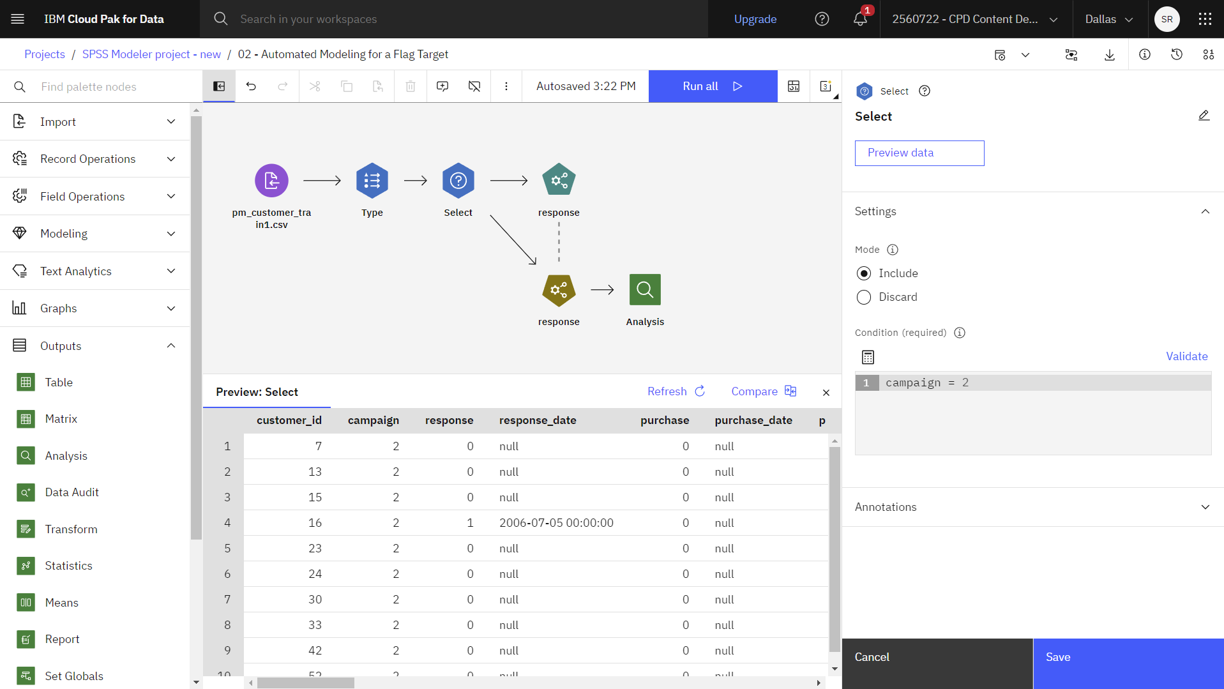Viewport: 1224px width, 689px height.
Task: Click the Save button
Action: click(x=1128, y=663)
